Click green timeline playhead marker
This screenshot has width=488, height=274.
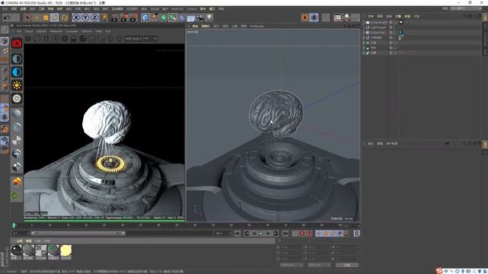[14, 225]
